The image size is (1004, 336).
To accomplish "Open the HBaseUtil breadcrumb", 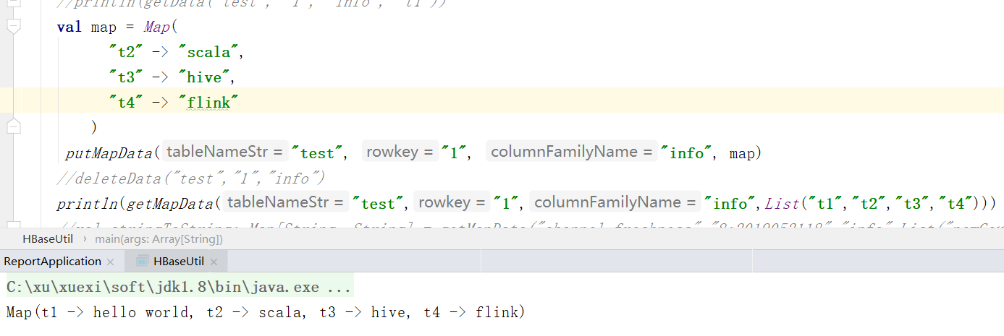I will click(x=48, y=238).
